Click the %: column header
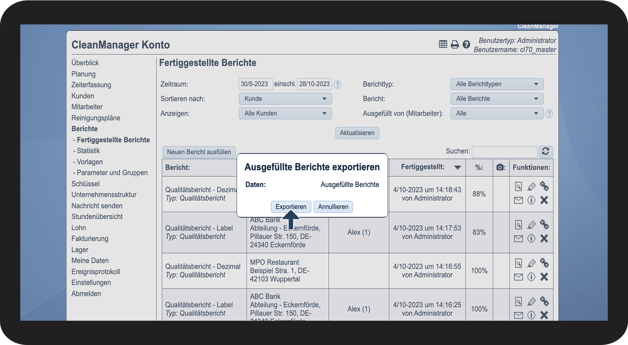Image resolution: width=628 pixels, height=345 pixels. click(x=479, y=167)
